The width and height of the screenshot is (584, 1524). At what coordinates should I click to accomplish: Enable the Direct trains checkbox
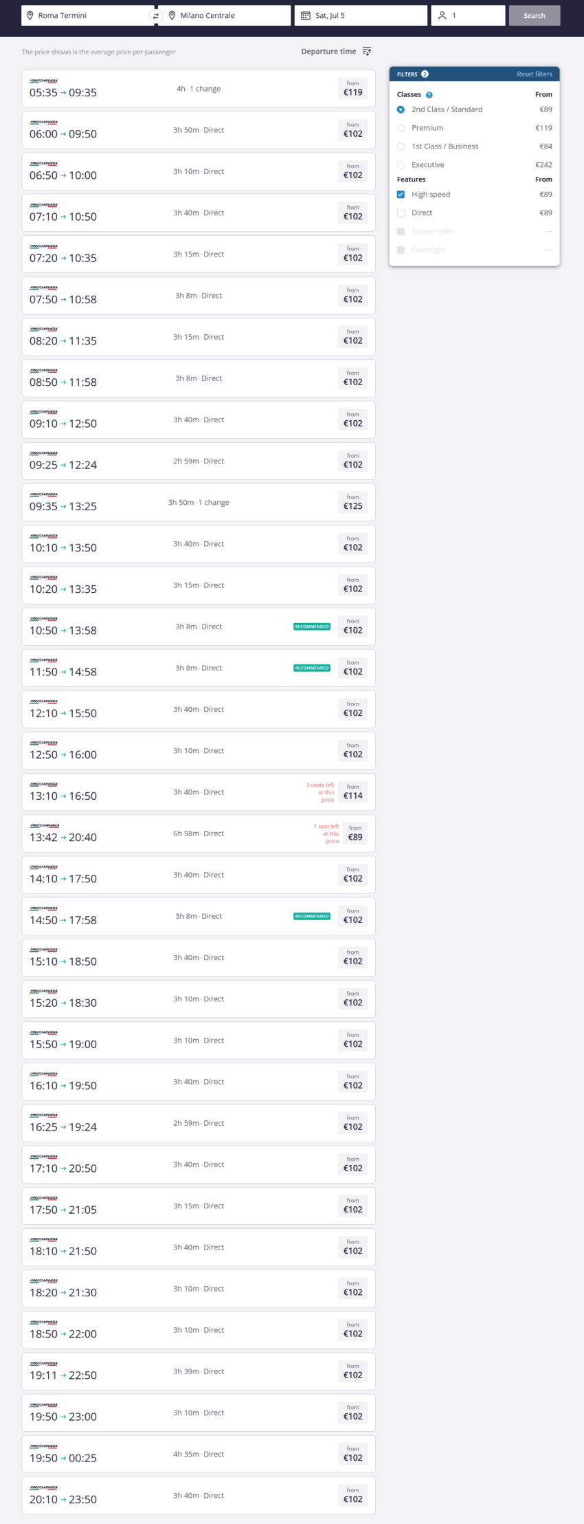pos(401,213)
